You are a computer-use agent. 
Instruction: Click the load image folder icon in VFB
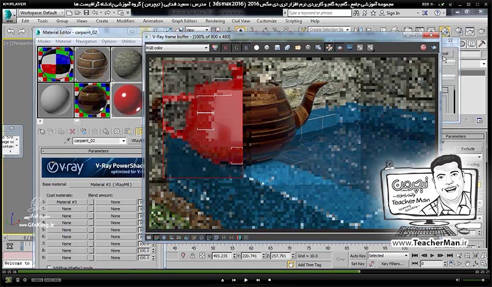pos(298,48)
